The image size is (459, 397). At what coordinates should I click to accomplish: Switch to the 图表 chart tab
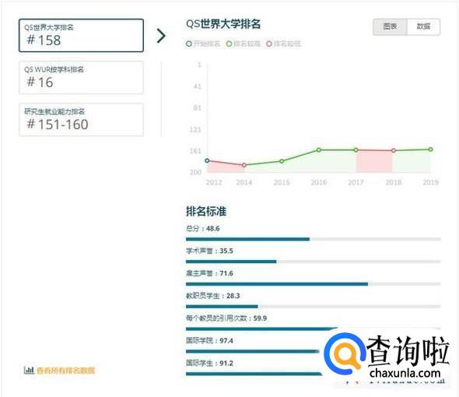(x=390, y=27)
